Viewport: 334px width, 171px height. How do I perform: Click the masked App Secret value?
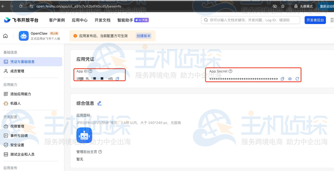pyautogui.click(x=243, y=79)
